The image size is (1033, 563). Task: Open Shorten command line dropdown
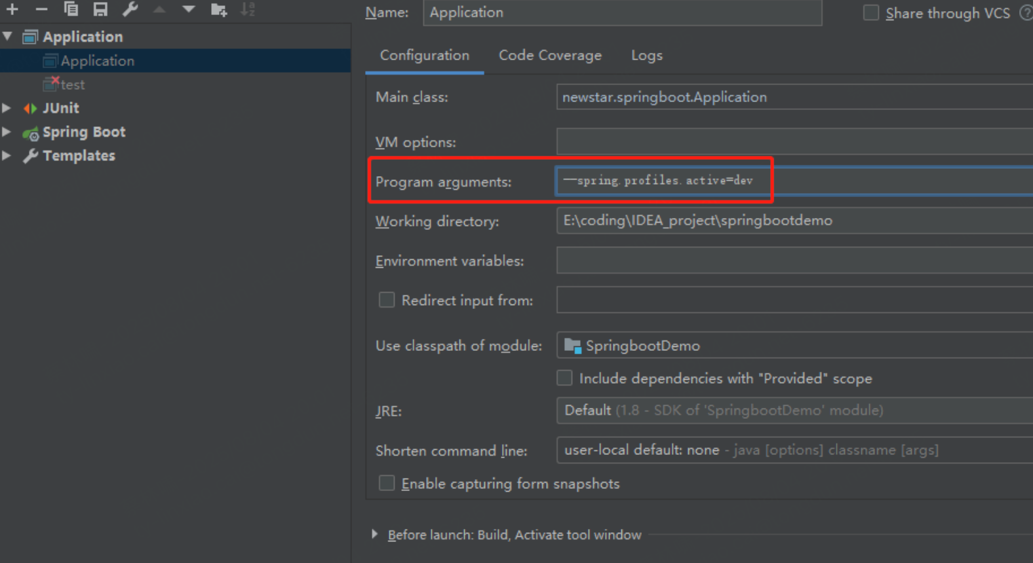coord(794,450)
